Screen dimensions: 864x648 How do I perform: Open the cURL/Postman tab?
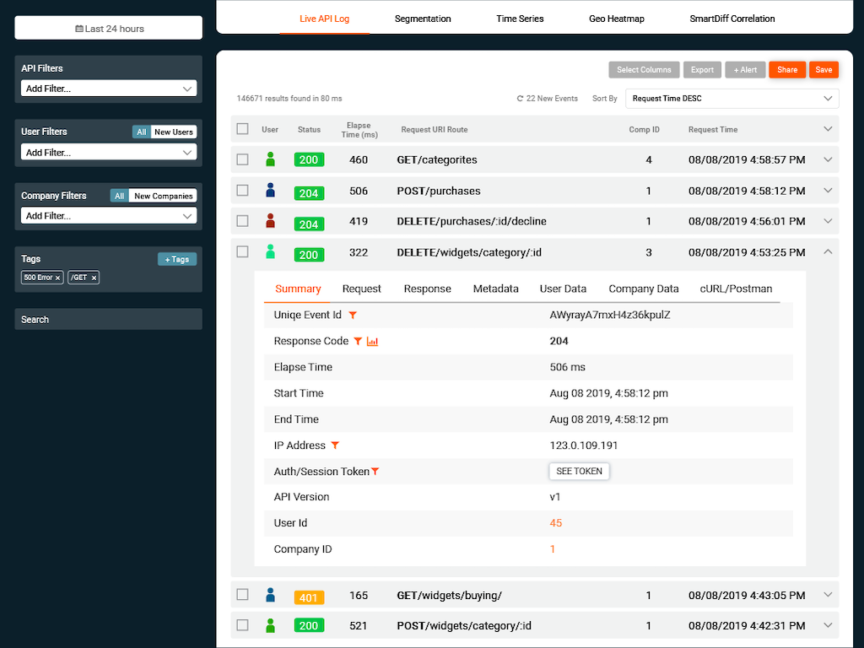pyautogui.click(x=736, y=289)
